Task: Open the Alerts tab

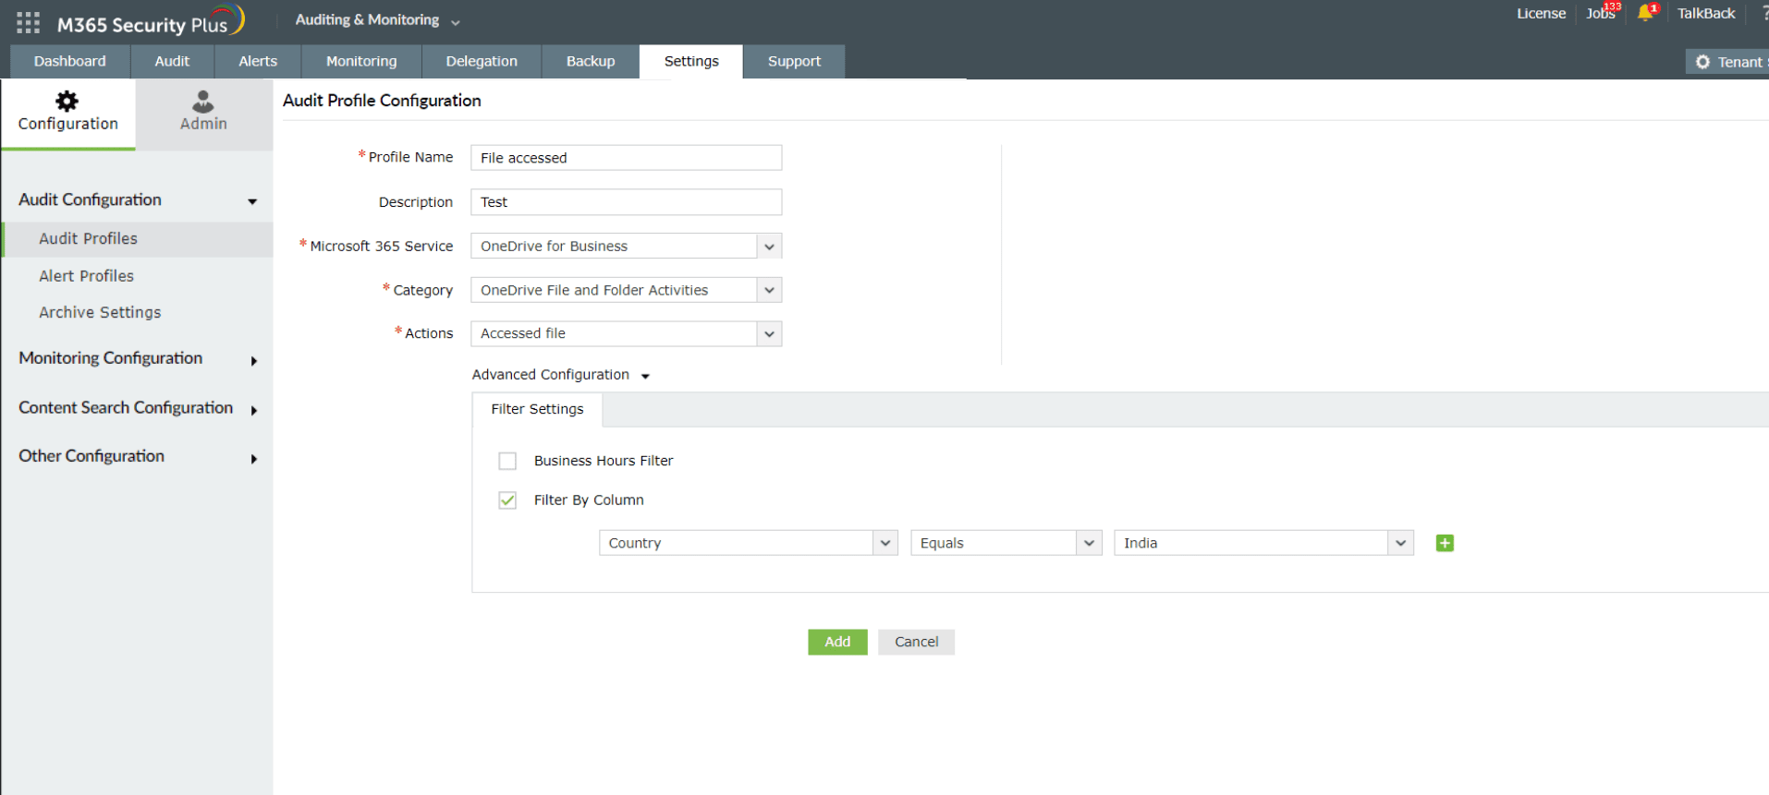Action: (x=258, y=62)
